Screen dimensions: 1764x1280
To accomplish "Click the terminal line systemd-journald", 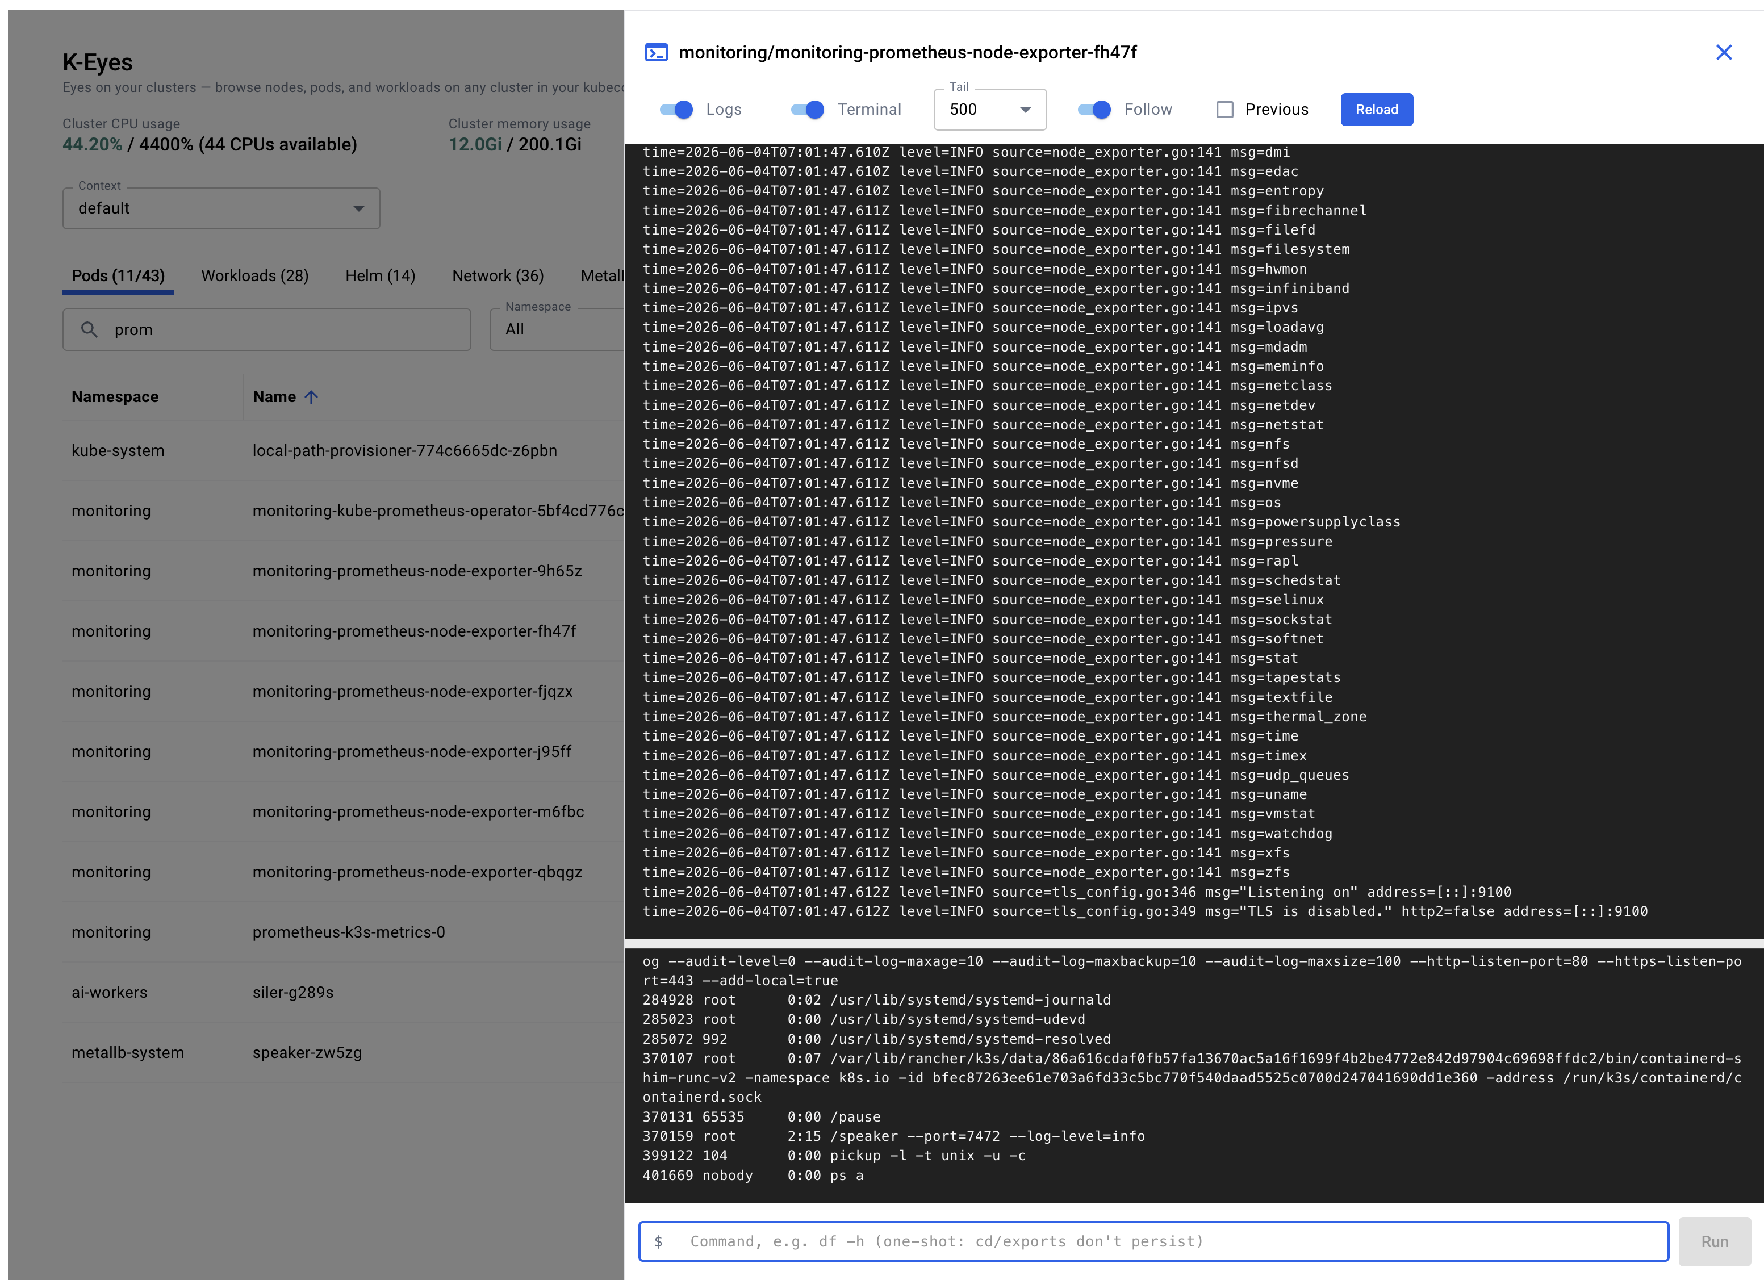I will coord(876,1000).
